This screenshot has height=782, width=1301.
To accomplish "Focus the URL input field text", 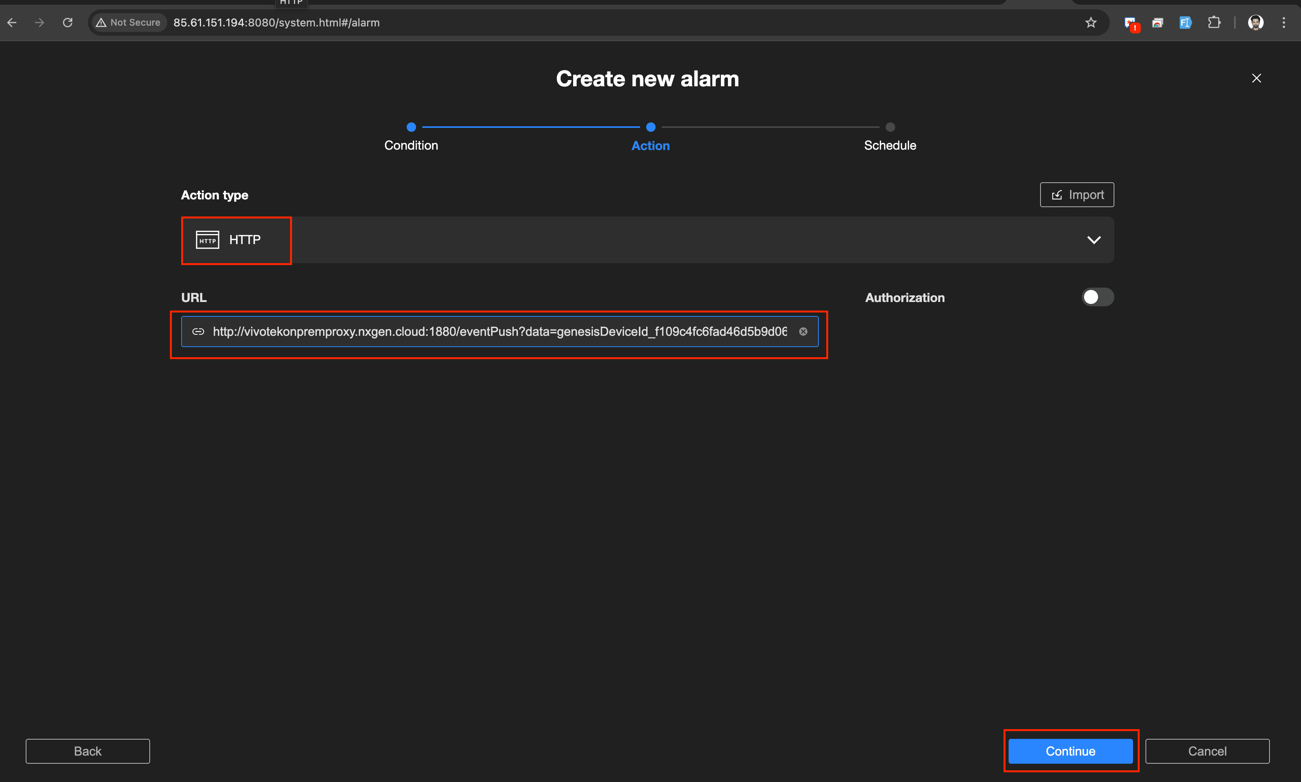I will (x=499, y=332).
